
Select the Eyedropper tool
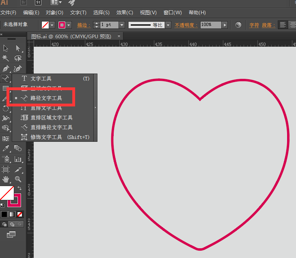[6, 148]
